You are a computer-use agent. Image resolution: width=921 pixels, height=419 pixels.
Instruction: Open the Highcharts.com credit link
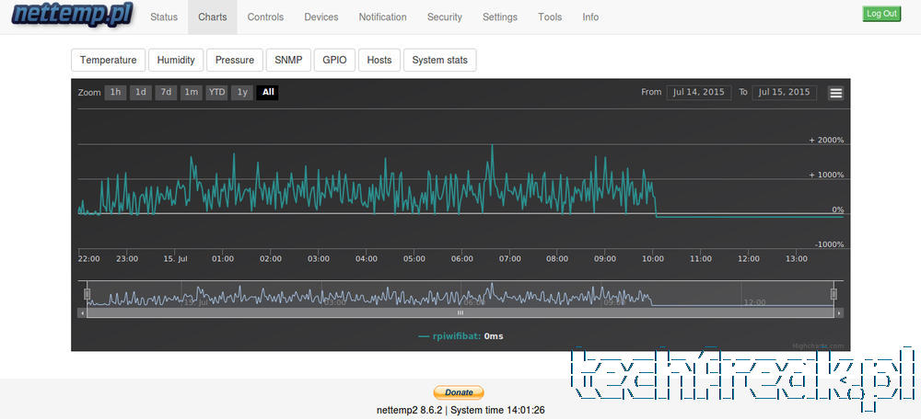coord(818,346)
